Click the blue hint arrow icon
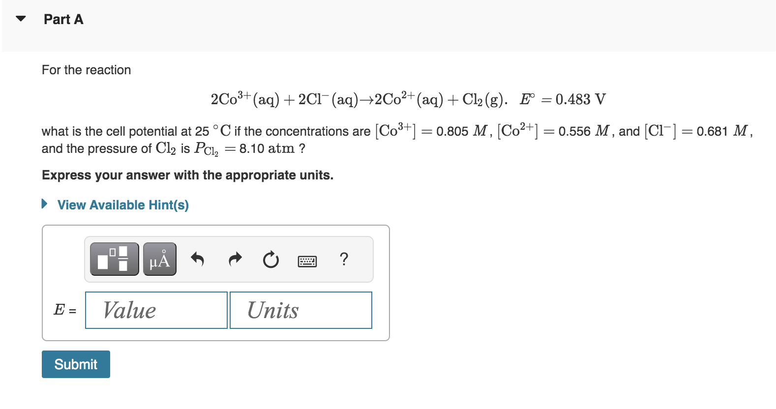This screenshot has height=409, width=776. tap(44, 204)
